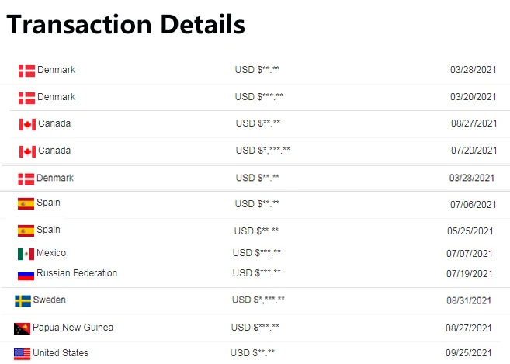510x364 pixels.
Task: Open the Russian Federation country name
Action: 77,273
